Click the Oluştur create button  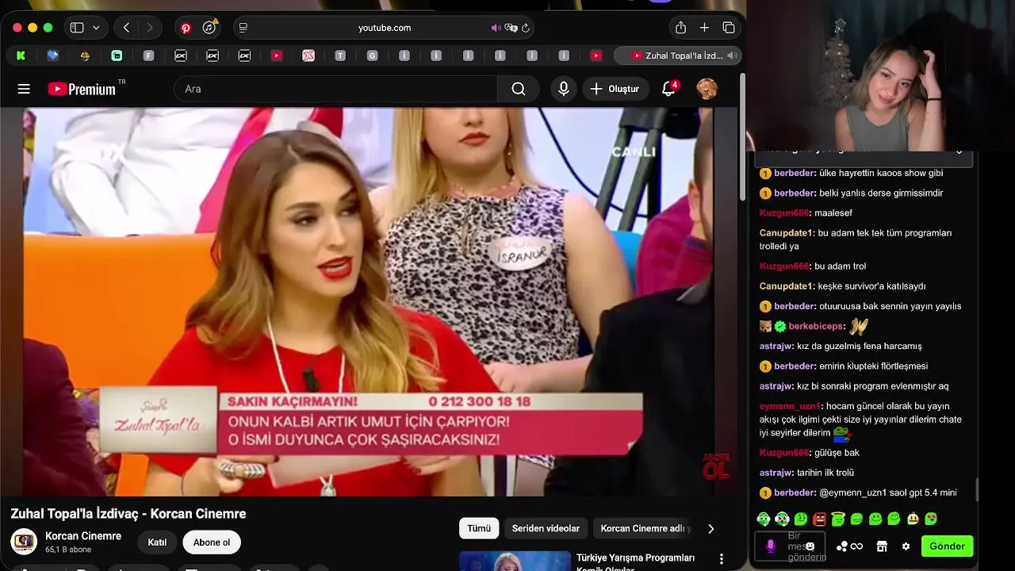tap(615, 89)
